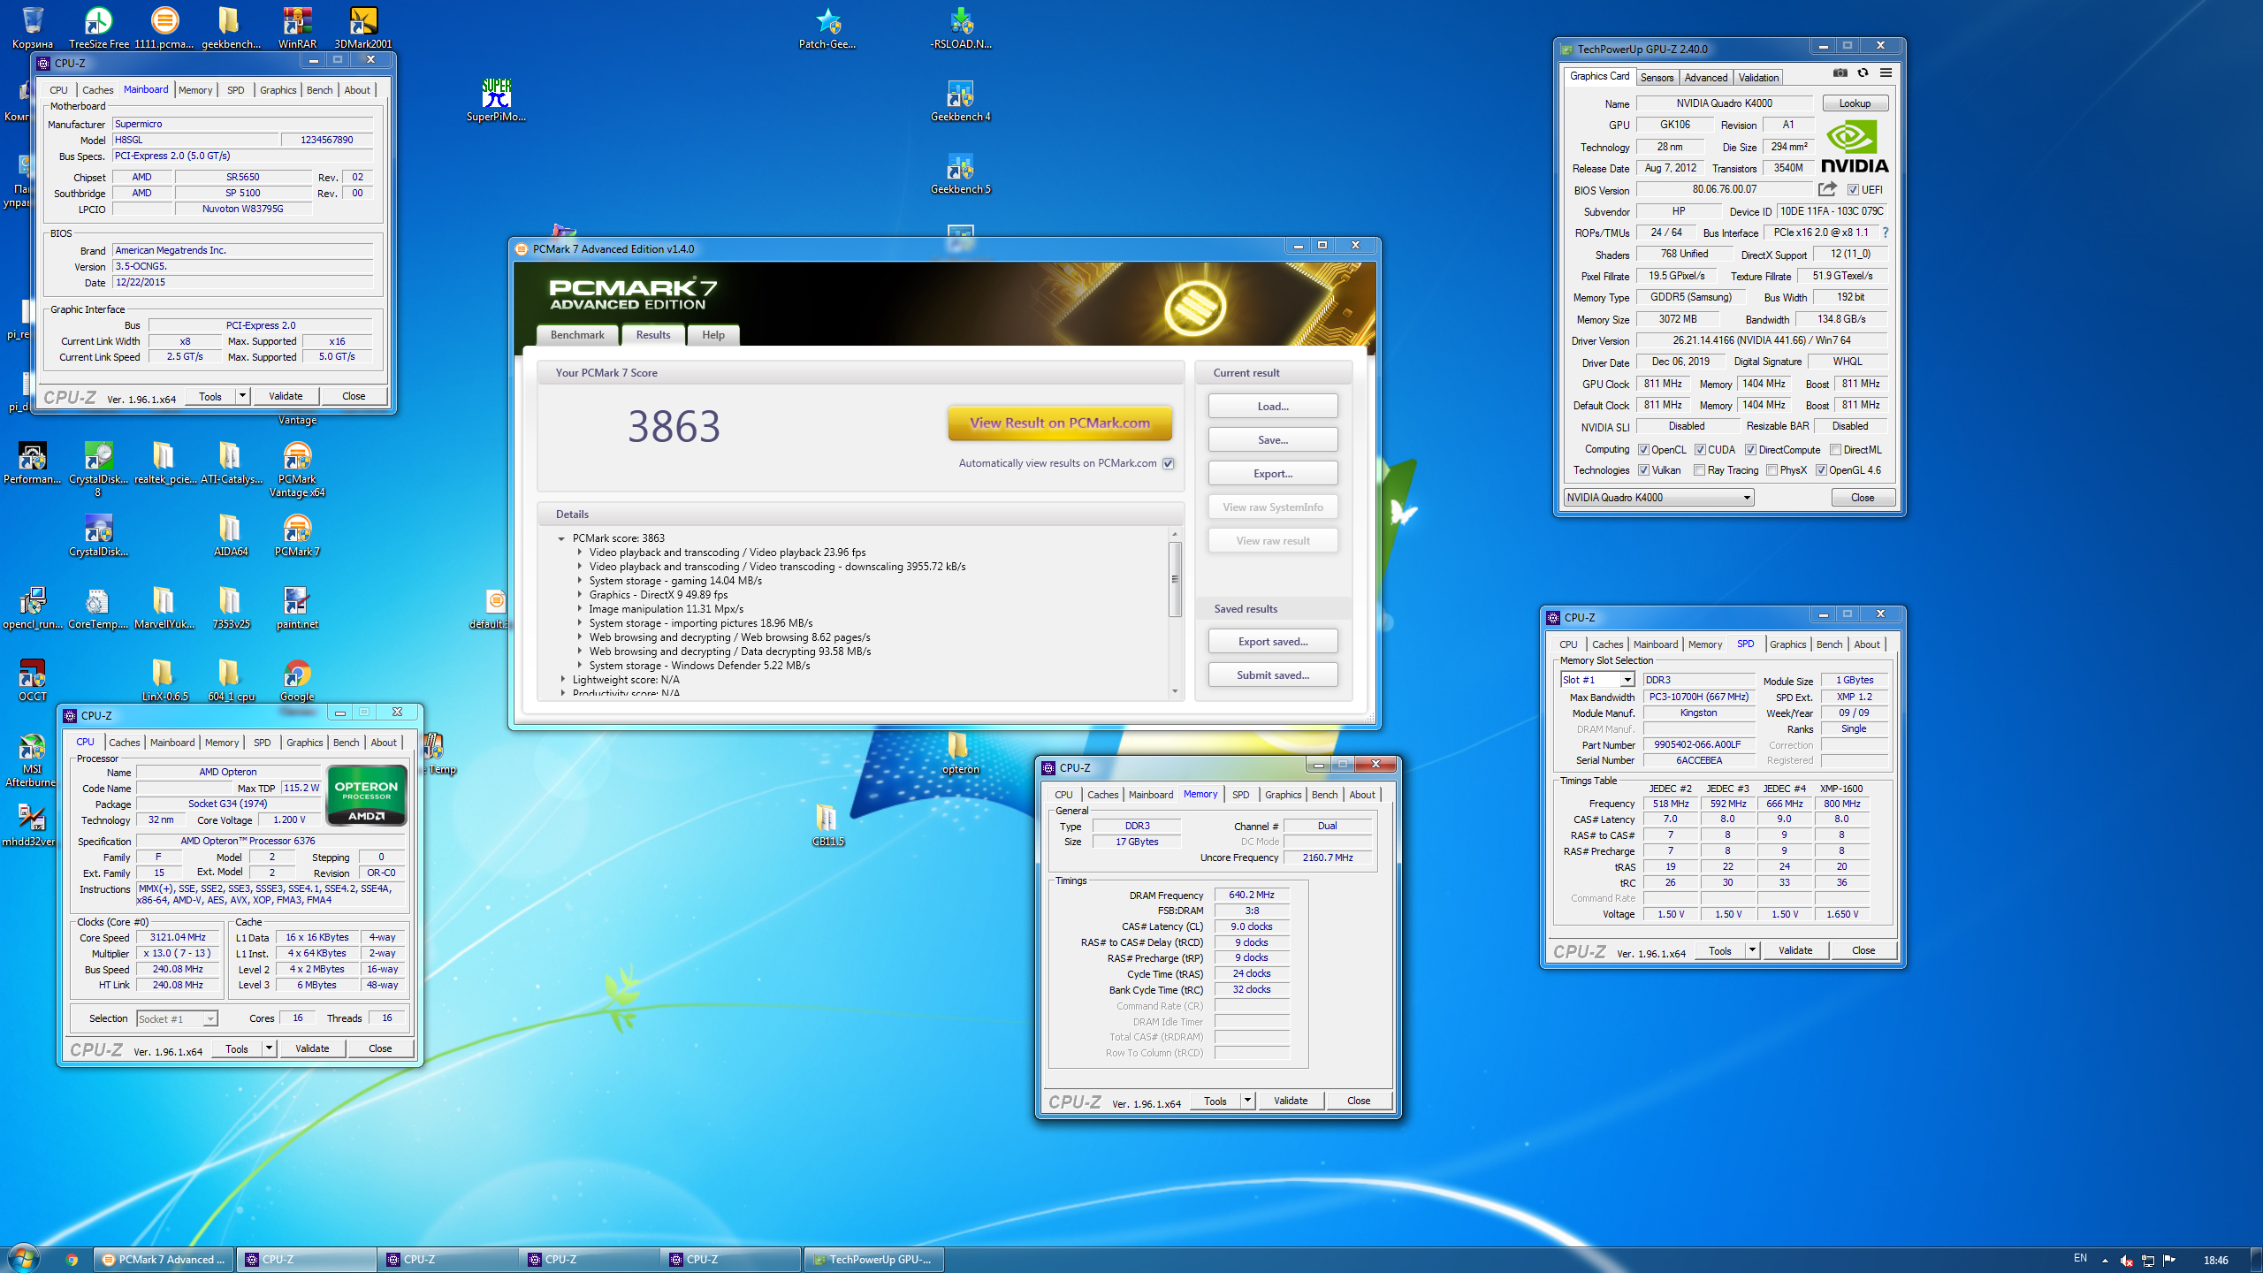Toggle the PhysX checkbox in GPU-Z
Viewport: 2263px width, 1273px height.
(x=1772, y=470)
